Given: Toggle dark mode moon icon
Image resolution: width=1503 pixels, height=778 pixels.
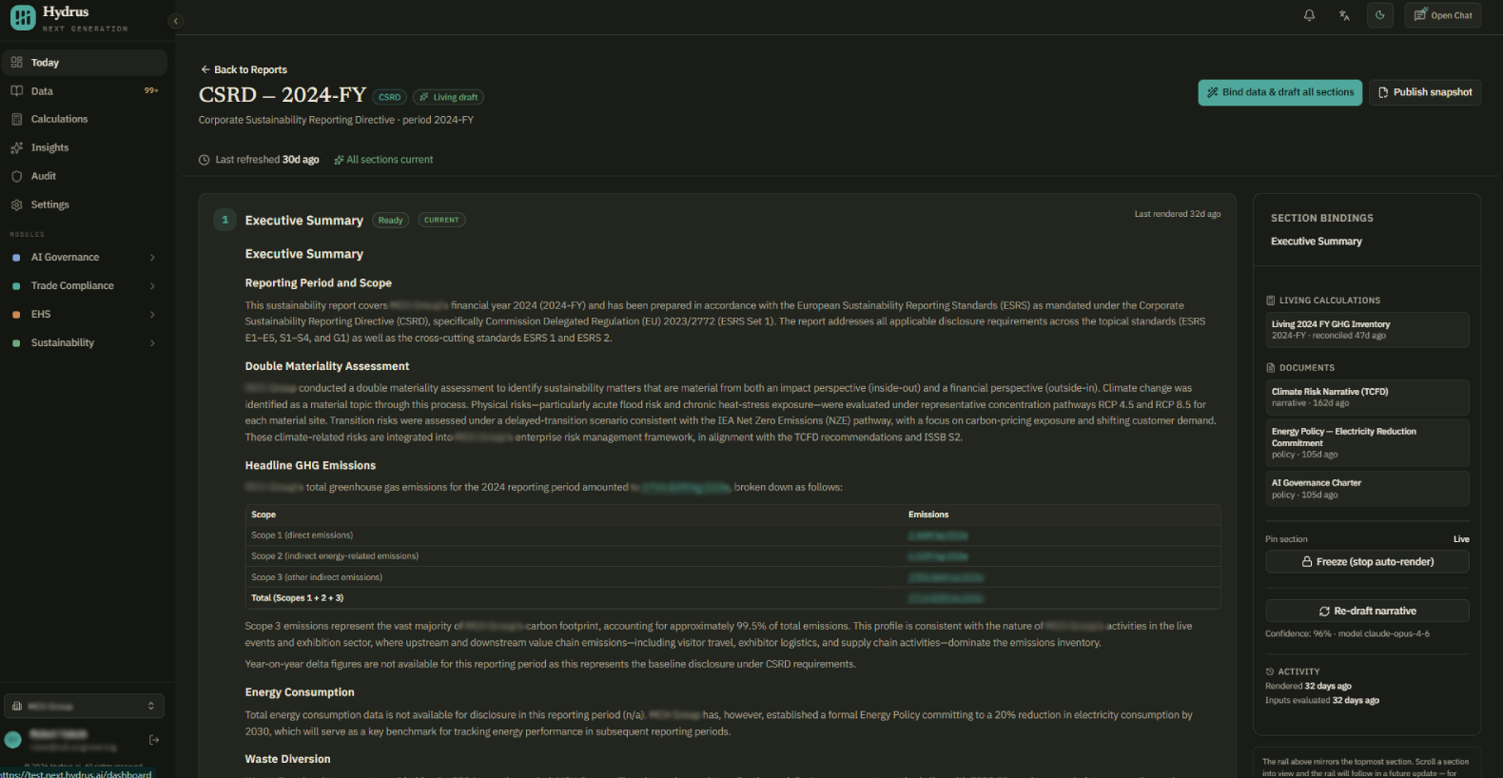Looking at the screenshot, I should coord(1380,15).
